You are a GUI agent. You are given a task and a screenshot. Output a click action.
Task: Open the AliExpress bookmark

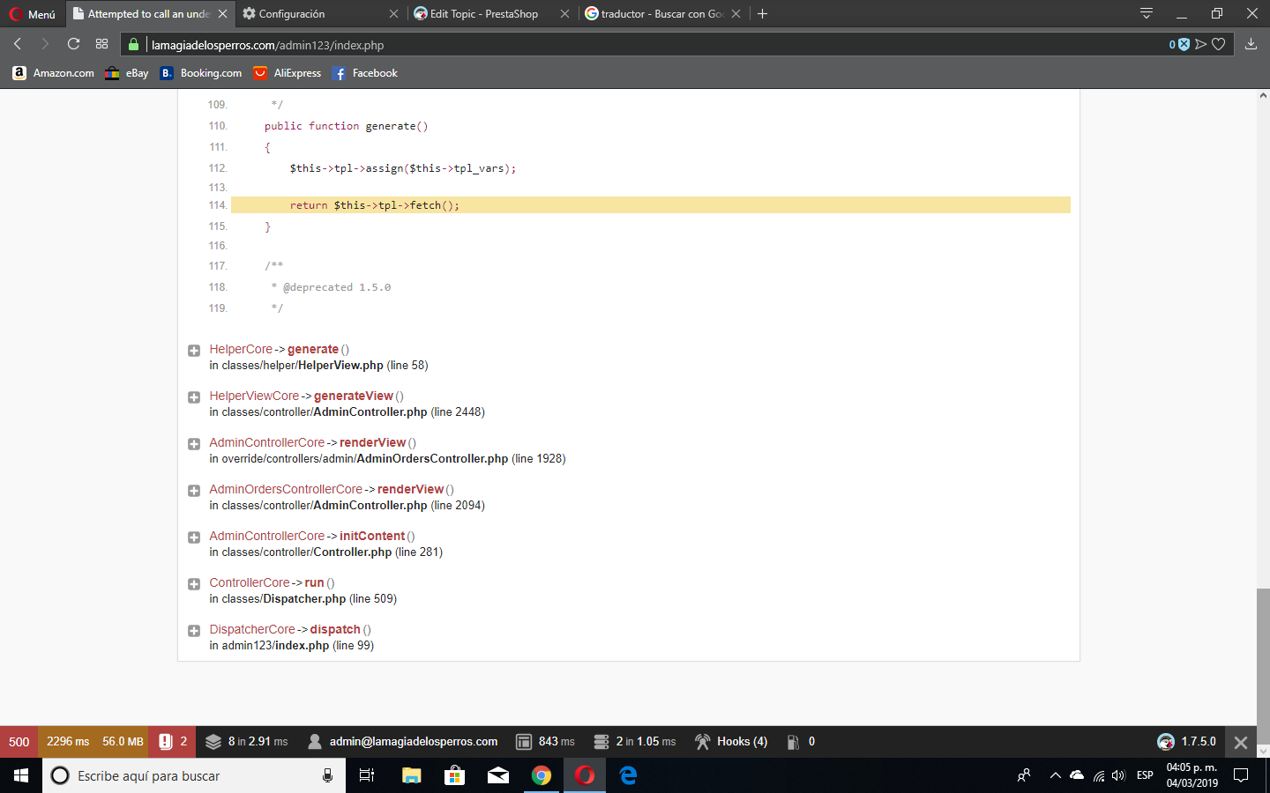pyautogui.click(x=287, y=73)
